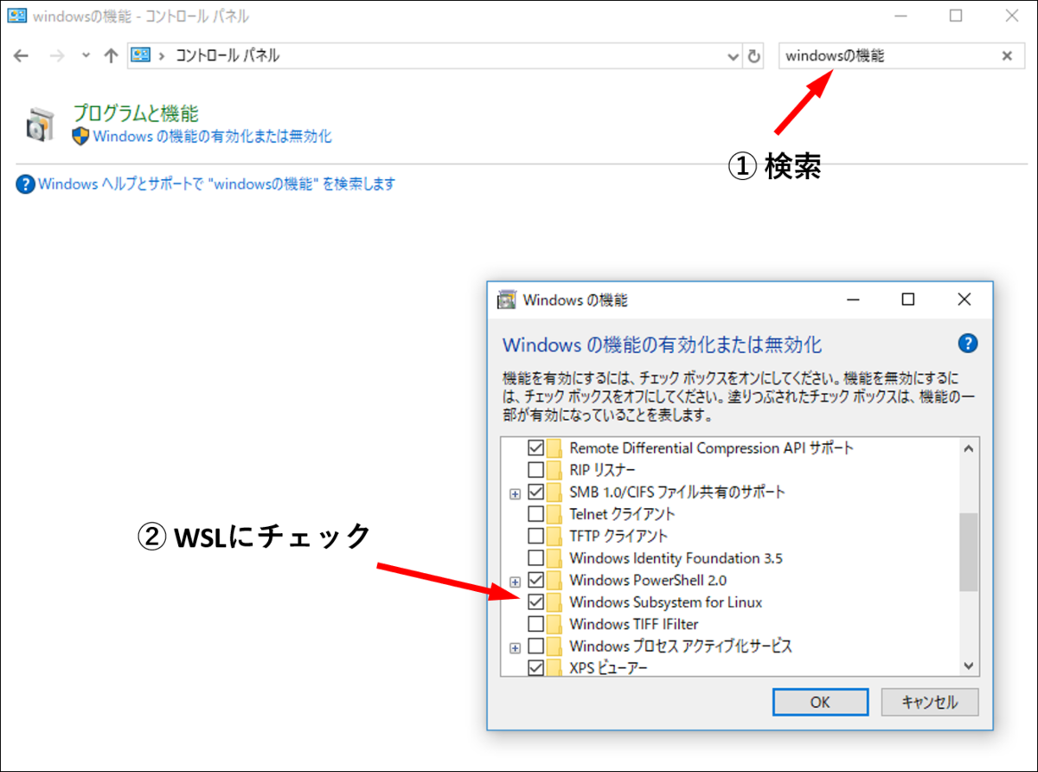Select the Windows TIFF IFilter row label

pyautogui.click(x=634, y=624)
